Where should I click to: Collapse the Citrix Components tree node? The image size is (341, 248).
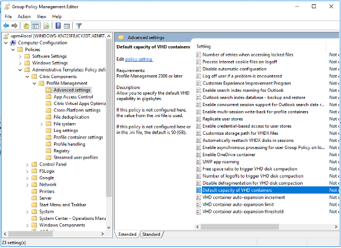click(x=27, y=76)
